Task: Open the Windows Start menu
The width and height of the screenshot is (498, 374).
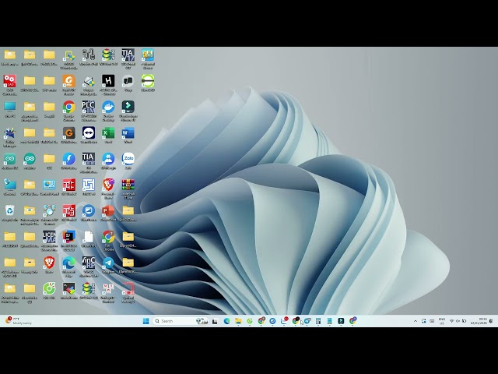Action: pos(146,321)
